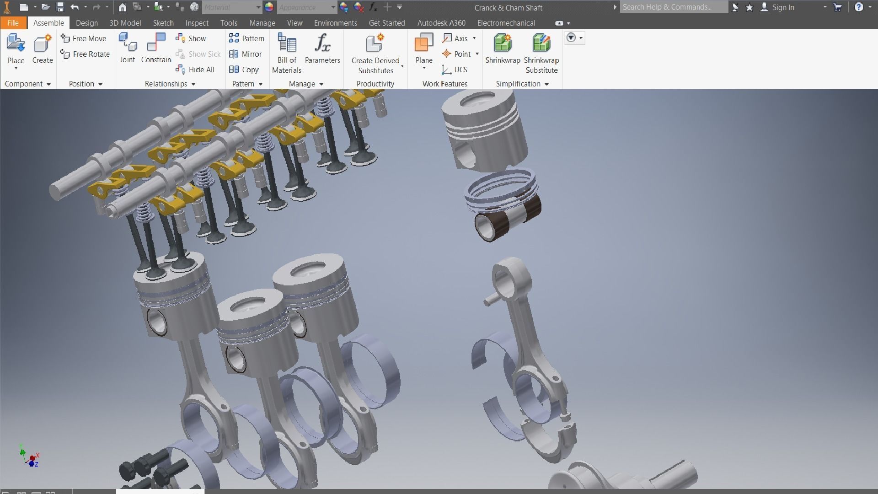Expand the Component panel dropdown
This screenshot has width=878, height=494.
click(x=48, y=84)
